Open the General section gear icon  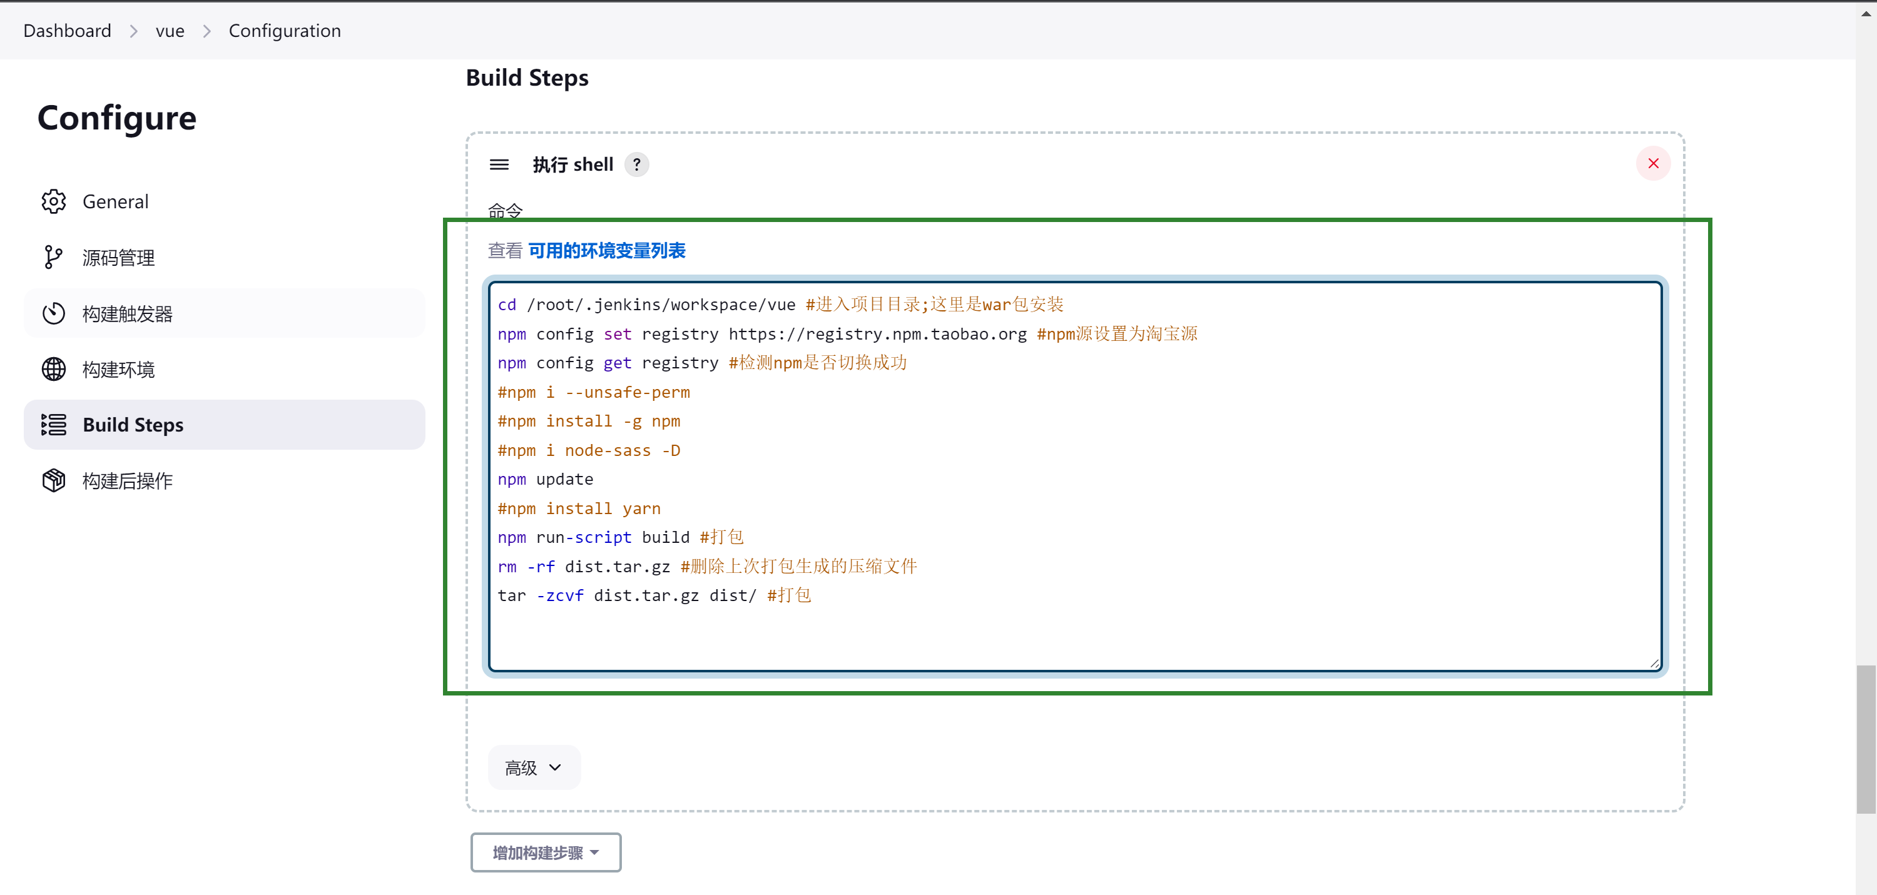(53, 202)
